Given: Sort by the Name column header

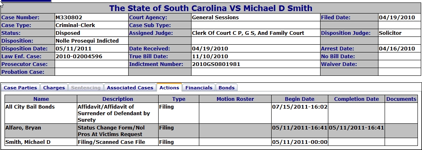Looking at the screenshot, I should point(41,99).
